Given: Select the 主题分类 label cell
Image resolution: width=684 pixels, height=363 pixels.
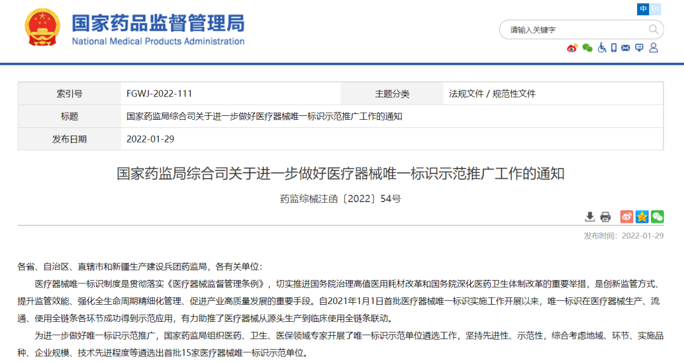Looking at the screenshot, I should coord(392,93).
